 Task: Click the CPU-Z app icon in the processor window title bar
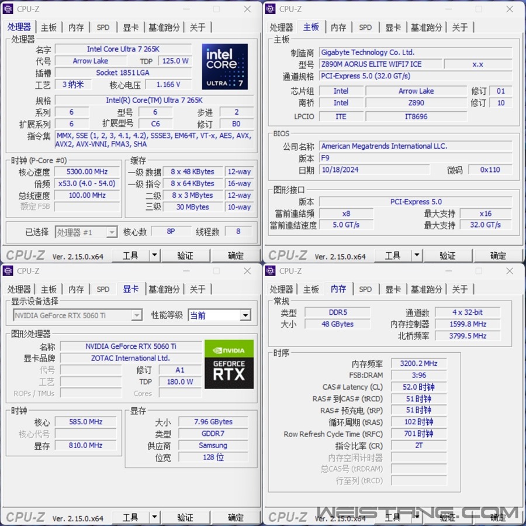pyautogui.click(x=8, y=9)
